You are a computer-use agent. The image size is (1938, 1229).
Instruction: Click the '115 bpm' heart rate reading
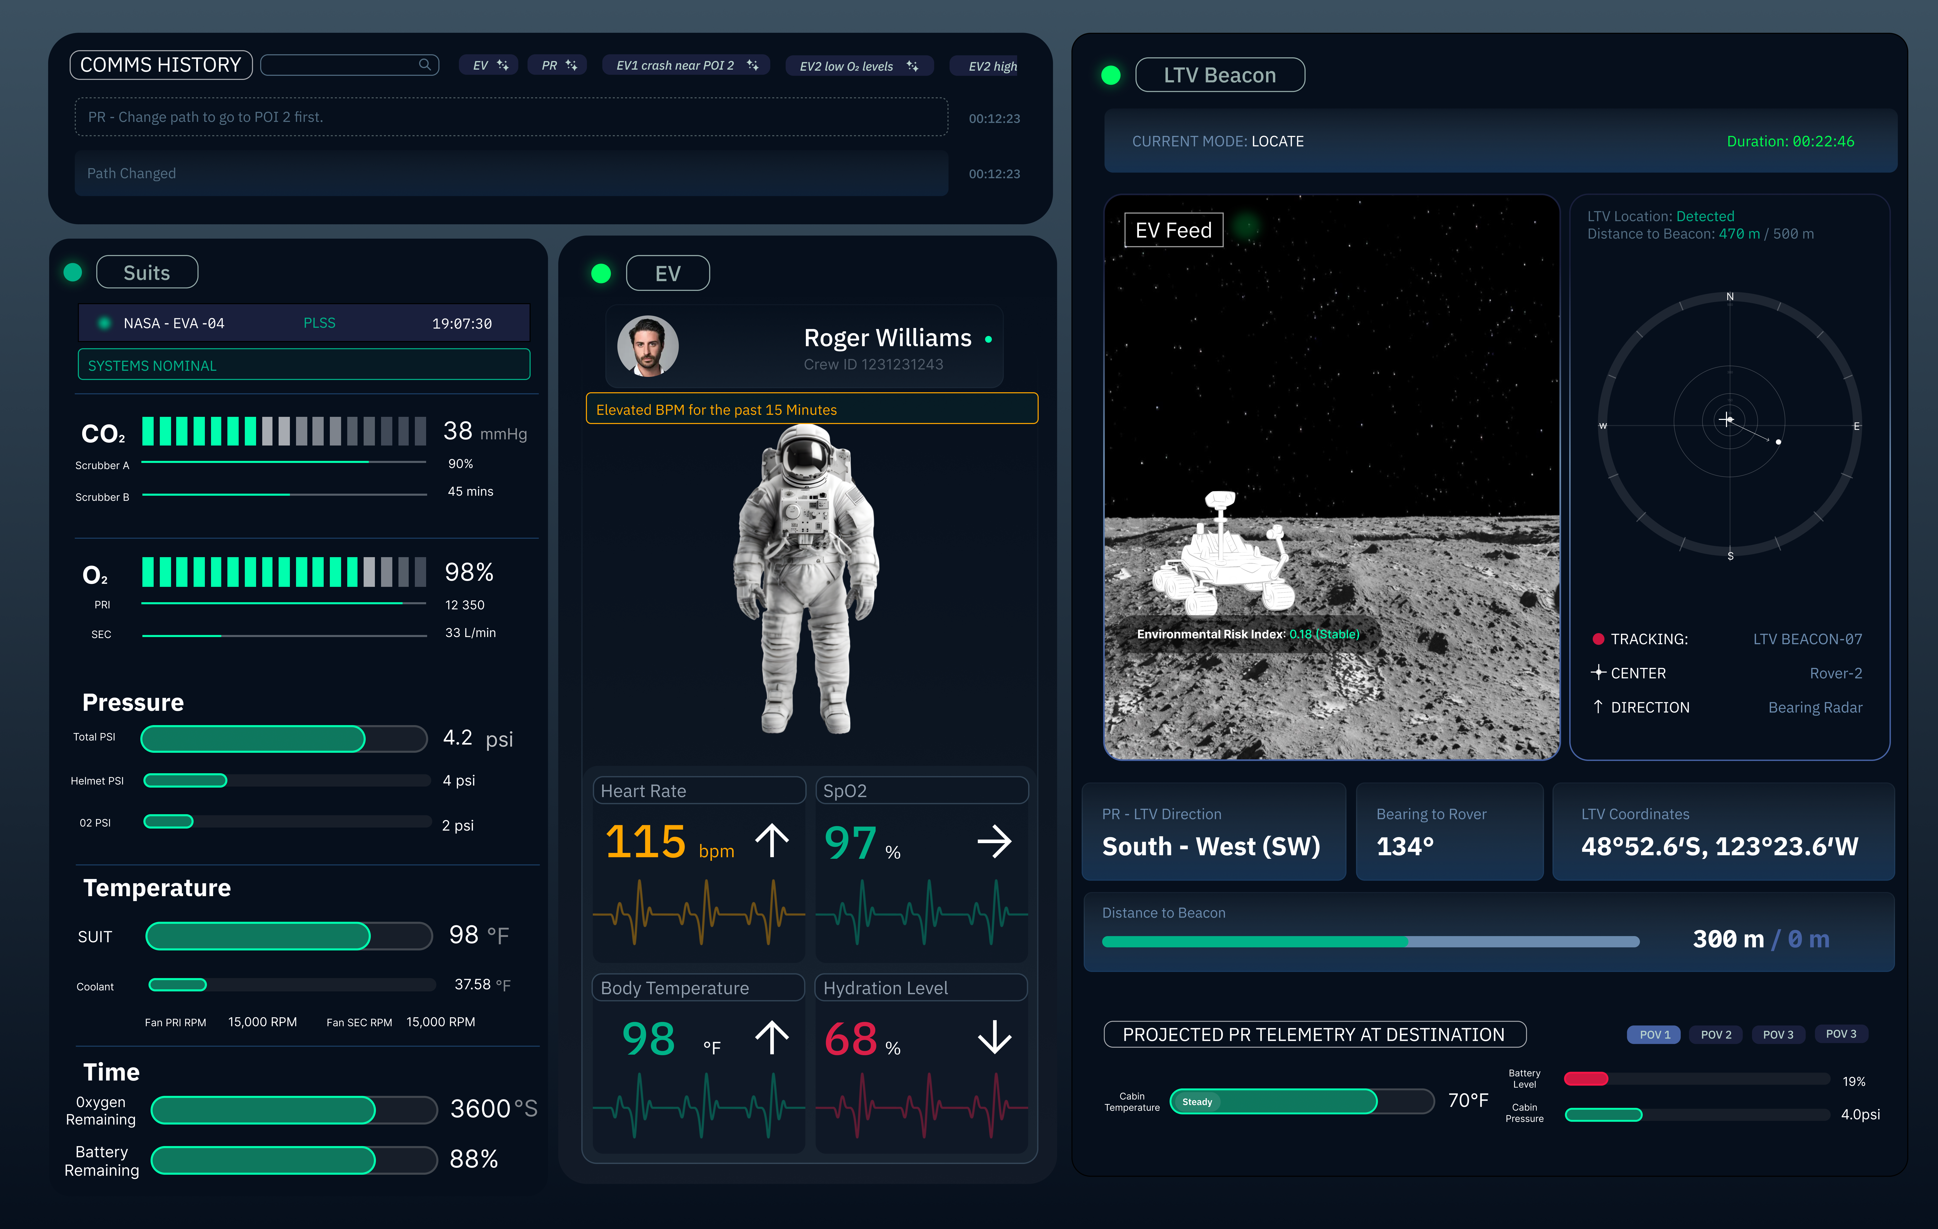pos(670,842)
